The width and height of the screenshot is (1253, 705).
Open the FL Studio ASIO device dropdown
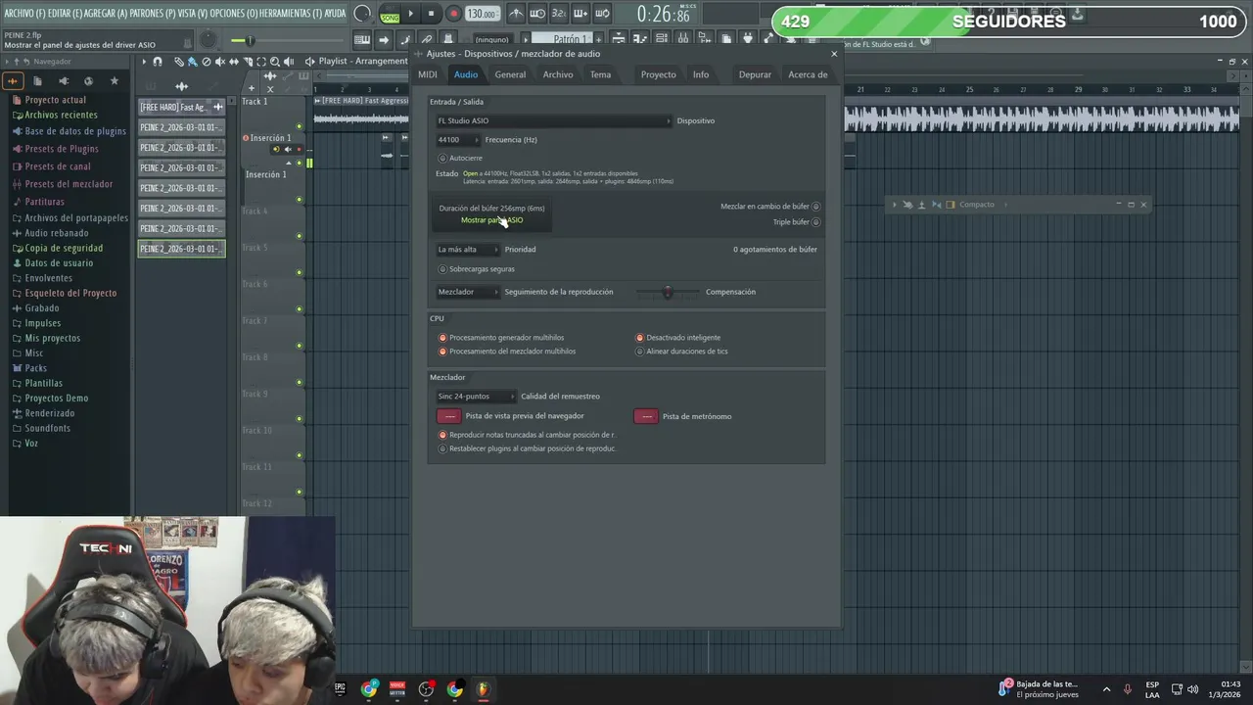[554, 120]
